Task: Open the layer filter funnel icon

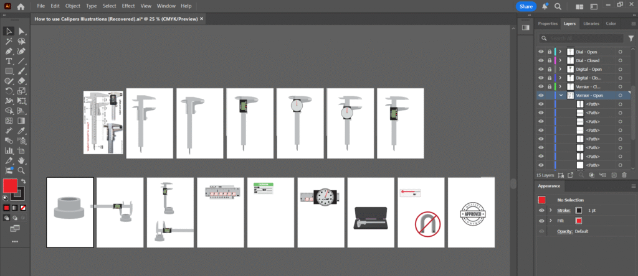Action: pos(631,38)
